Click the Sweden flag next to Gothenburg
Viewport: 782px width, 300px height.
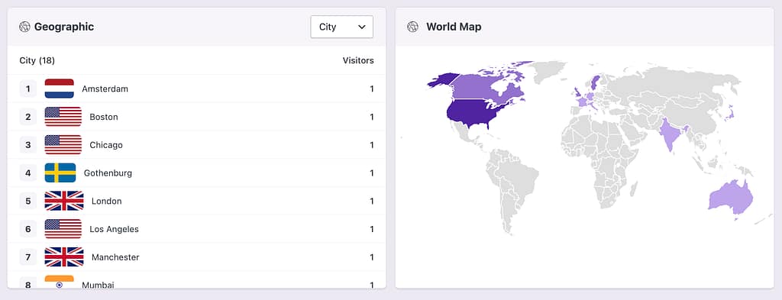point(60,173)
